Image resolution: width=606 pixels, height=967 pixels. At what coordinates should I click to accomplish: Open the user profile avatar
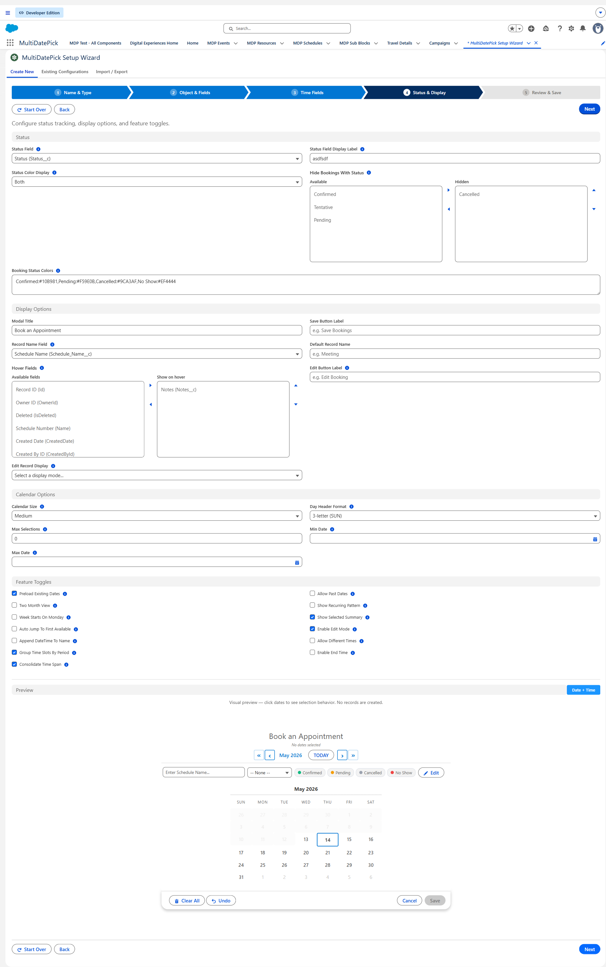click(598, 28)
